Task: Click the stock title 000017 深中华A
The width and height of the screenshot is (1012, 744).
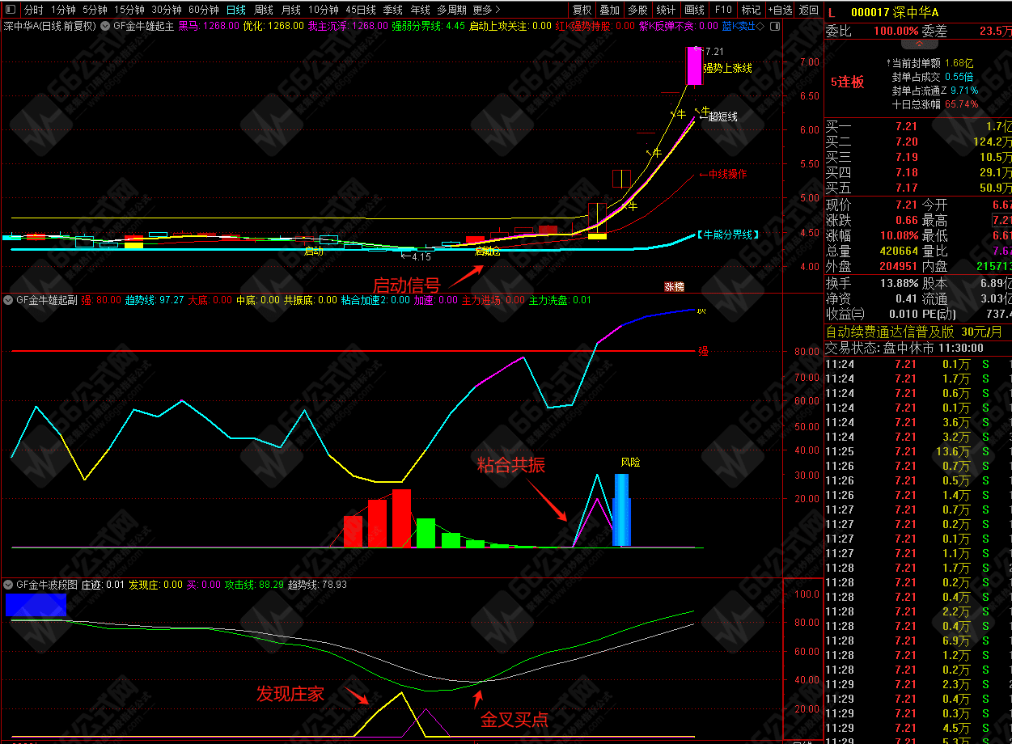Action: point(894,12)
